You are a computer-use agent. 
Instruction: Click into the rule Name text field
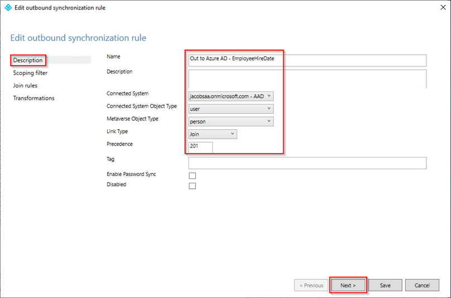click(307, 60)
